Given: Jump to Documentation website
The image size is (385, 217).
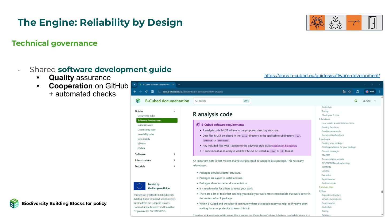Looking at the screenshot, I should tap(333, 159).
